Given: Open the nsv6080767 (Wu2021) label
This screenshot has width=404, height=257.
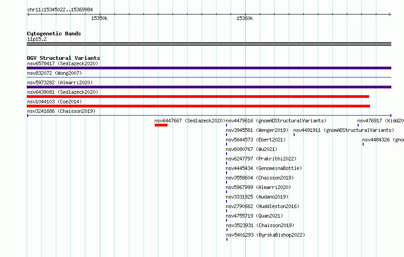Looking at the screenshot, I should 252,149.
